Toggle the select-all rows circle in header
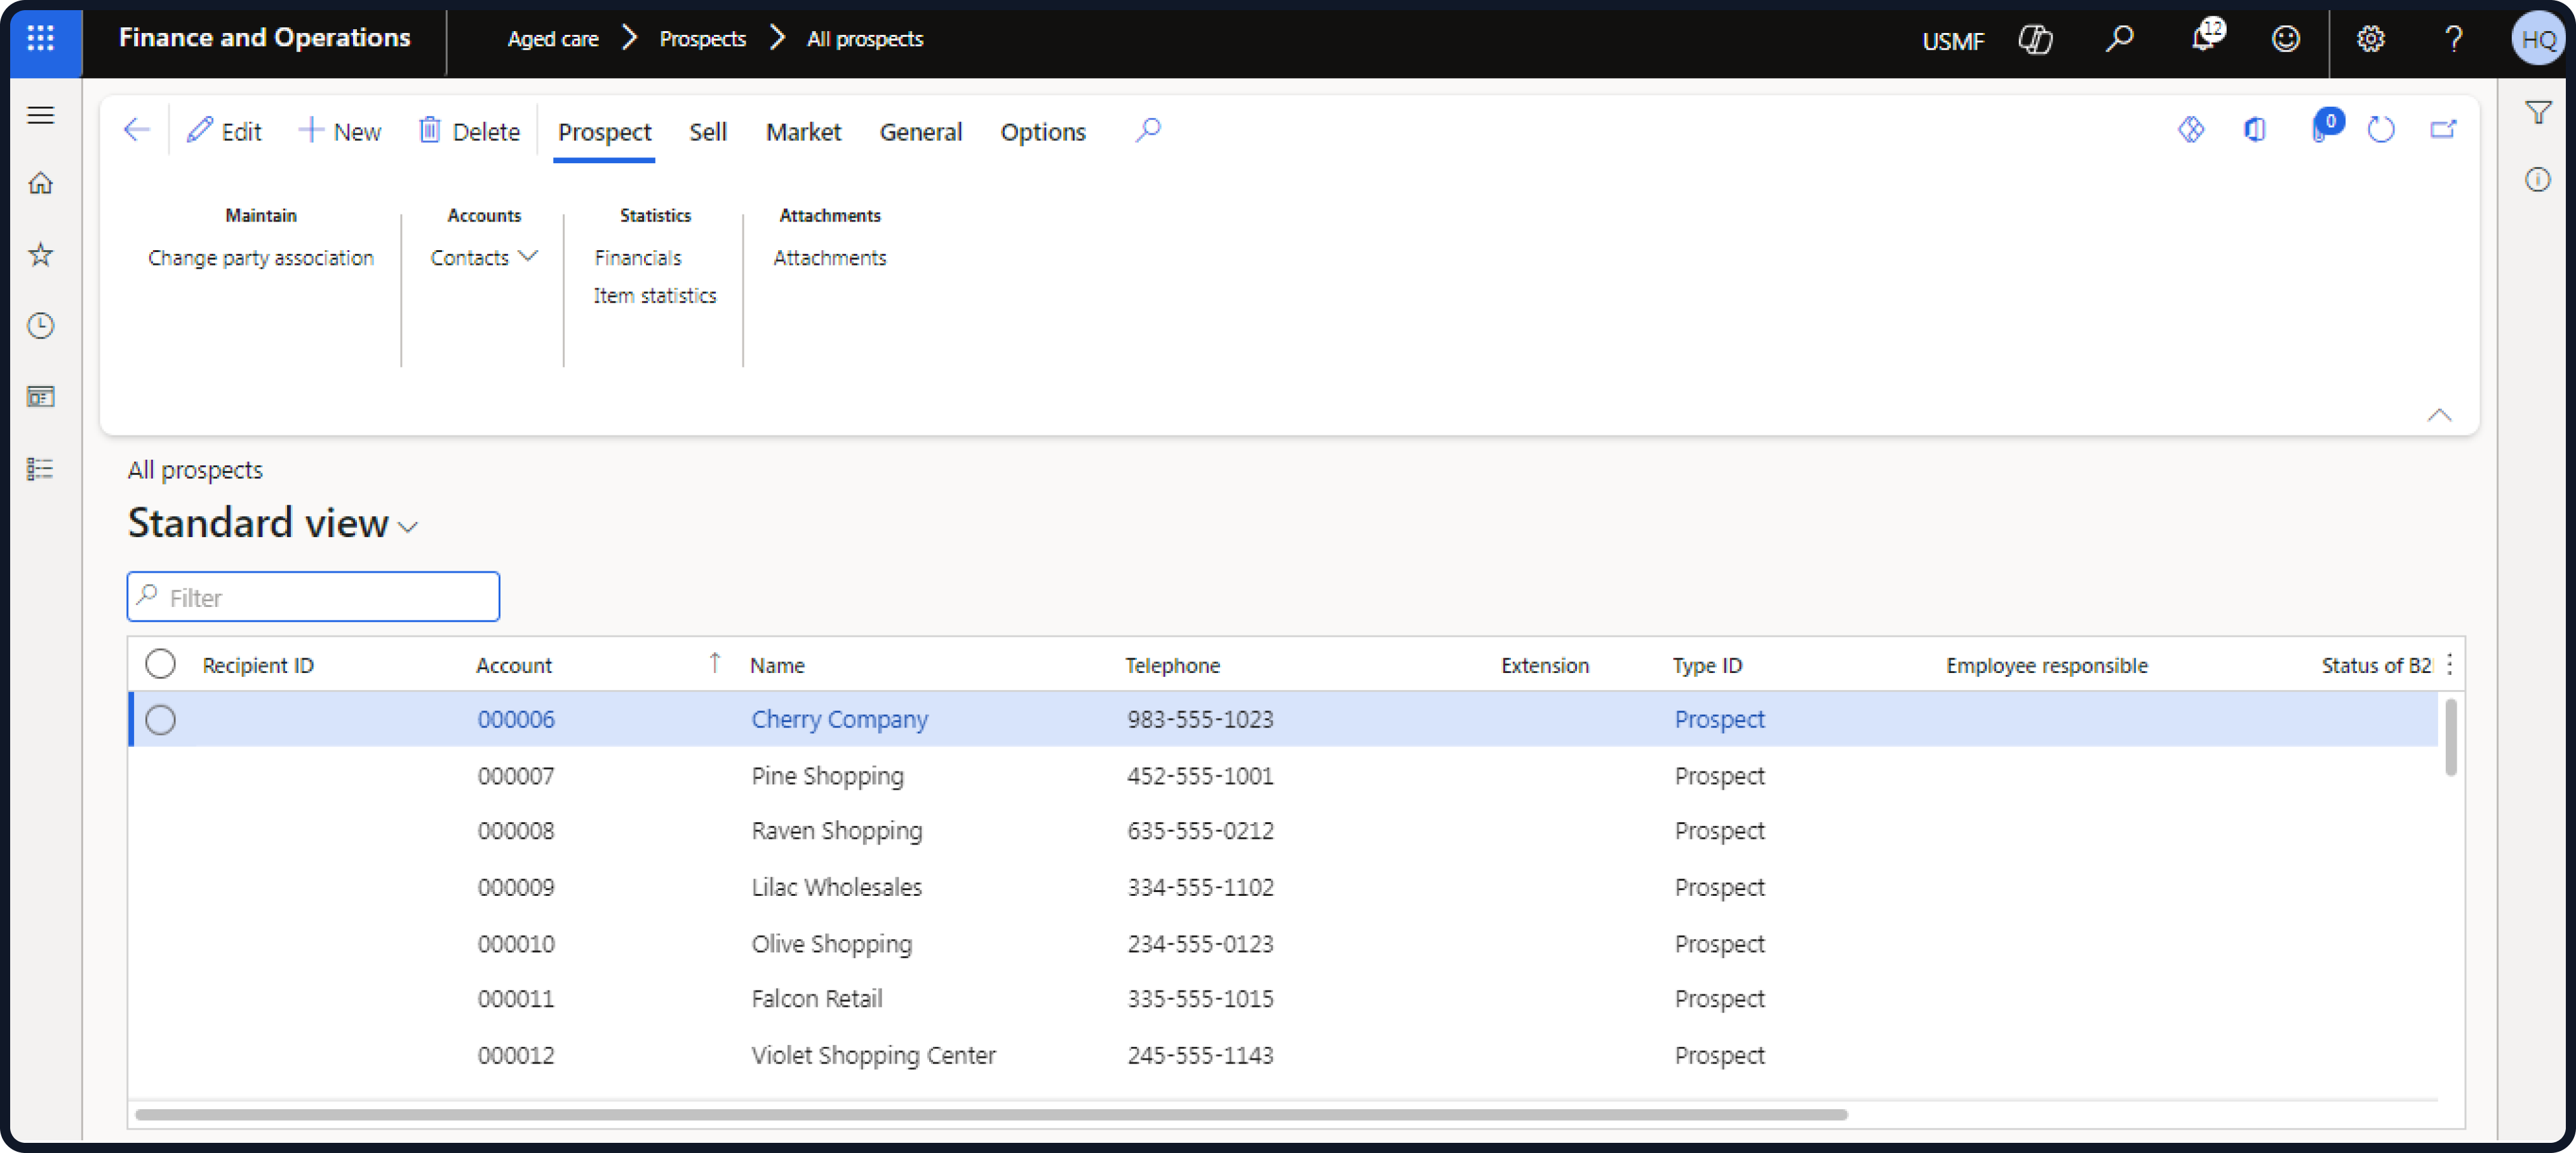This screenshot has height=1153, width=2576. 160,664
